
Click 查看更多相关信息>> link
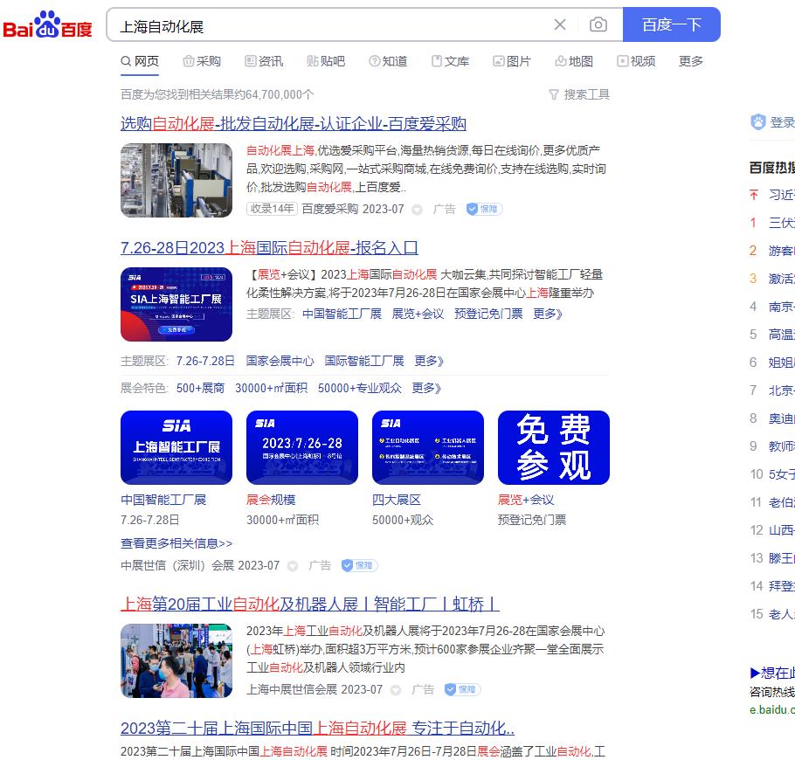(x=176, y=543)
